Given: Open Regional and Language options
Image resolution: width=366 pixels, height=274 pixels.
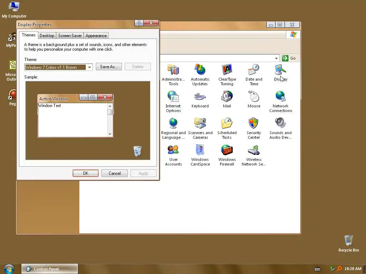Looking at the screenshot, I should click(173, 128).
